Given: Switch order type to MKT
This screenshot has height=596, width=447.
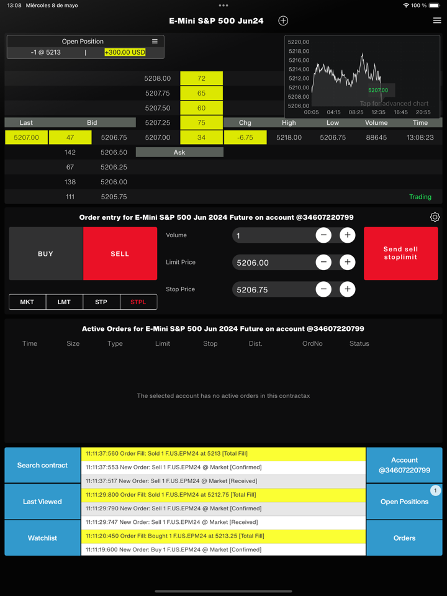Looking at the screenshot, I should click(27, 302).
